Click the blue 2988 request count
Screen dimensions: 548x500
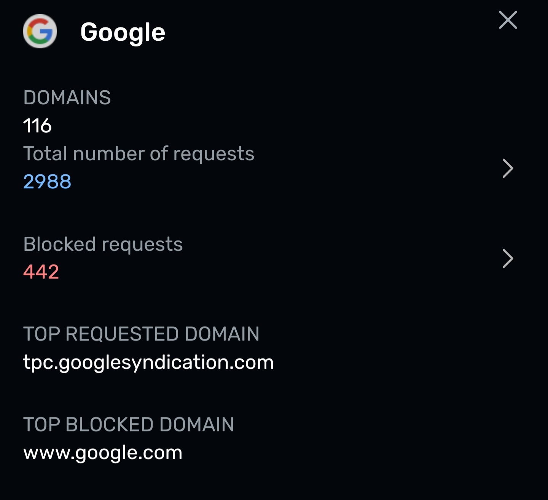(x=47, y=182)
